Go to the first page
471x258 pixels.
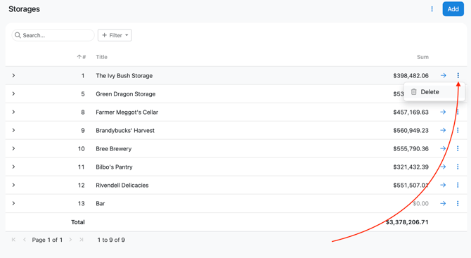click(x=13, y=240)
